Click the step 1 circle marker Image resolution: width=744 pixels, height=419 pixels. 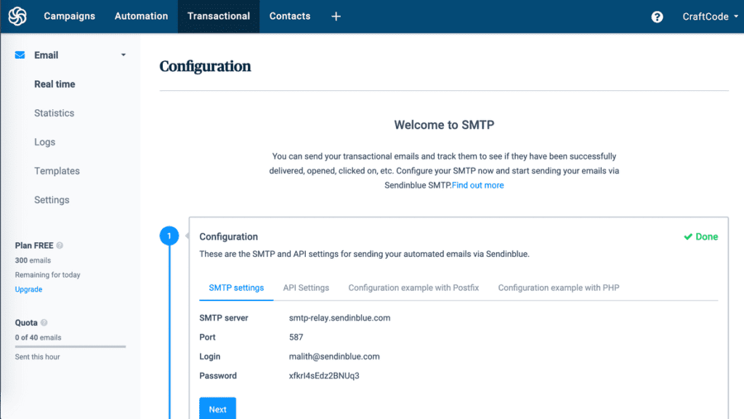[169, 236]
